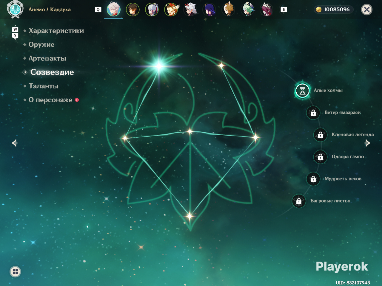Open the Созвездие menu section
Screen dimensions: 382x286
[52, 72]
